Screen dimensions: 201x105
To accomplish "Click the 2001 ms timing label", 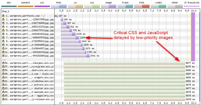I will click(x=95, y=56).
